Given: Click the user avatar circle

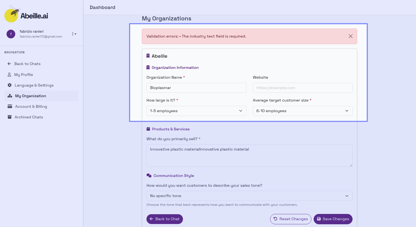Looking at the screenshot, I should pos(11,34).
